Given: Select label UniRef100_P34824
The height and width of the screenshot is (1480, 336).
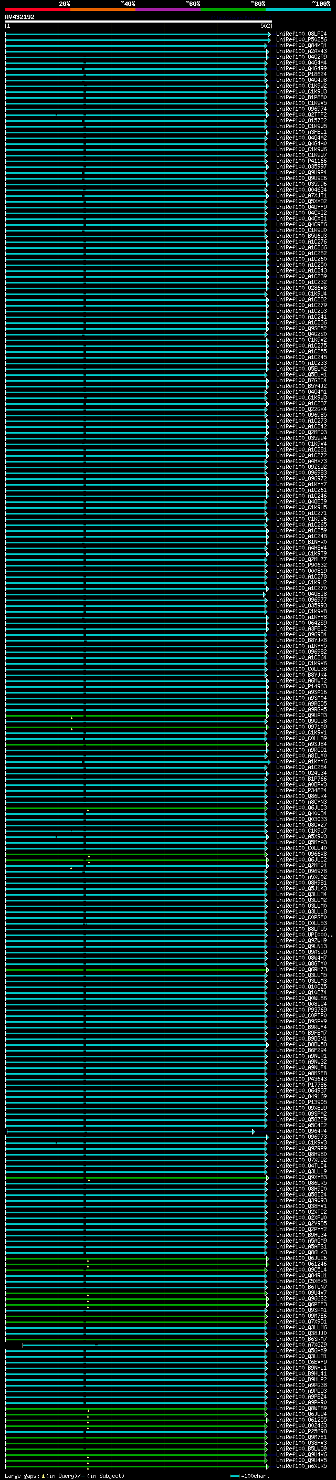Looking at the screenshot, I should point(301,790).
